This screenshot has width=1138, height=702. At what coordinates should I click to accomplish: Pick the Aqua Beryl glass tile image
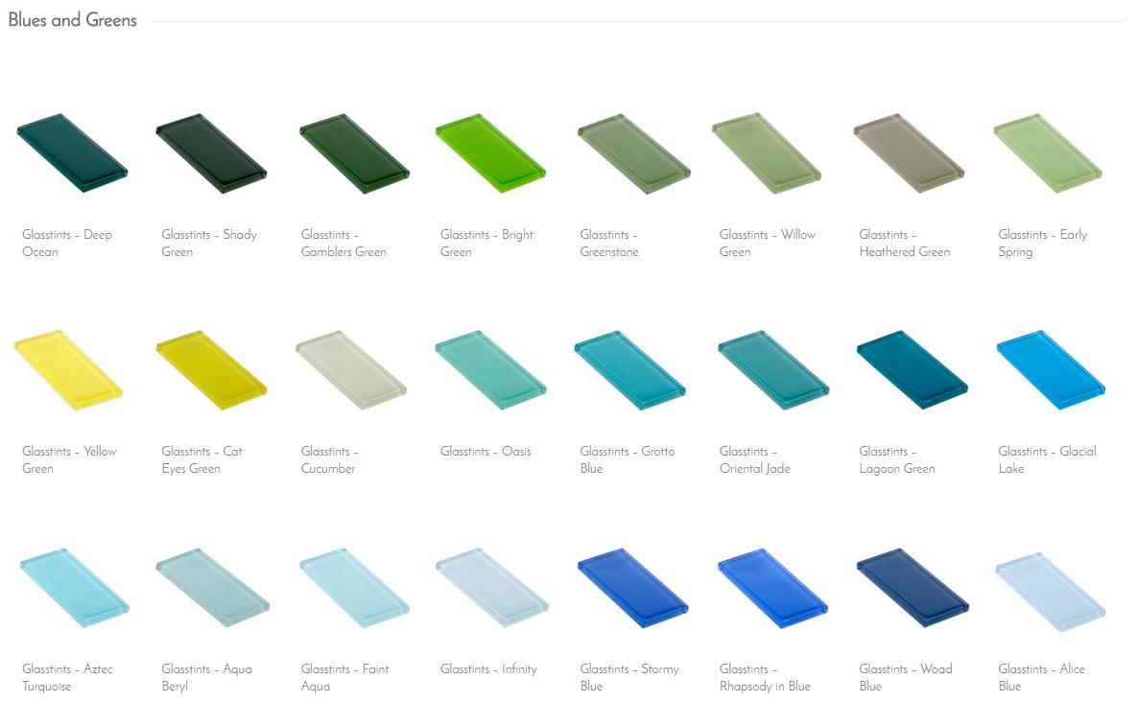coord(213,588)
